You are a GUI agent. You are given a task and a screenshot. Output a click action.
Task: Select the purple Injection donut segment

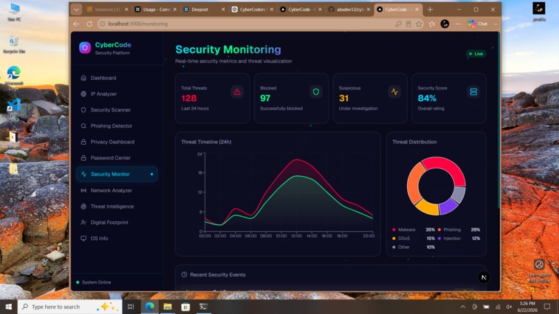(448, 207)
